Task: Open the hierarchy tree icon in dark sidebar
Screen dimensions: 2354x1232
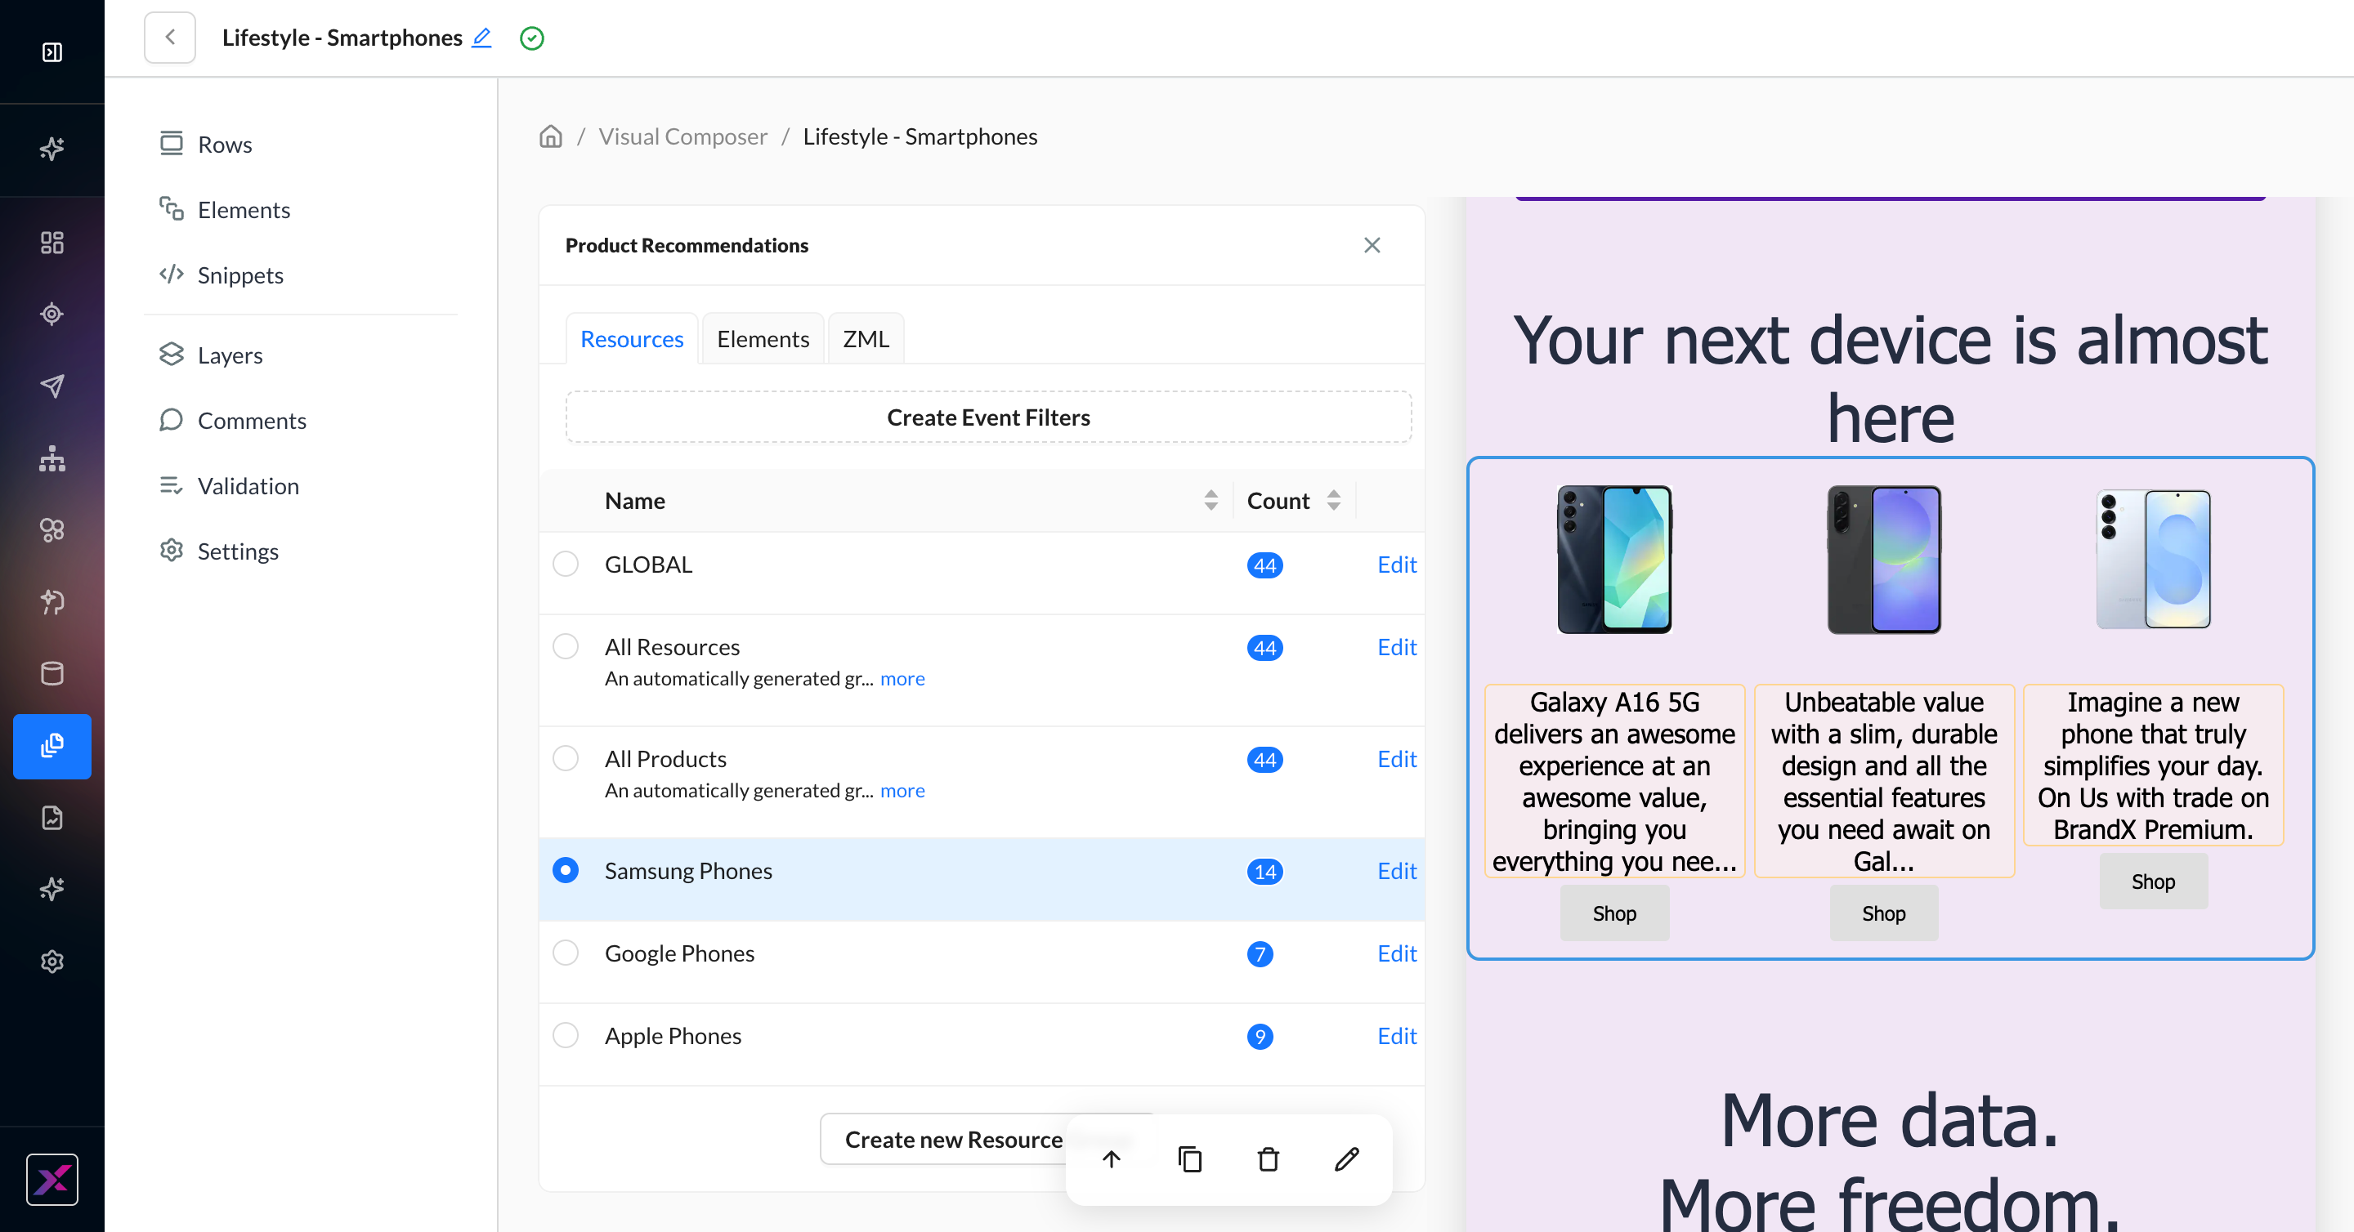Action: [52, 458]
